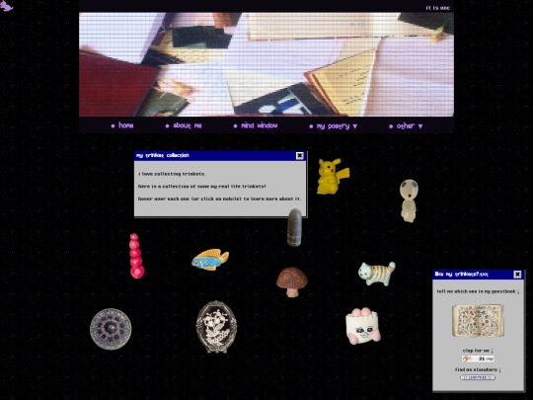Screen dimensions: 533x400
Task: Click the 21 clap counter button
Action: click(x=478, y=359)
